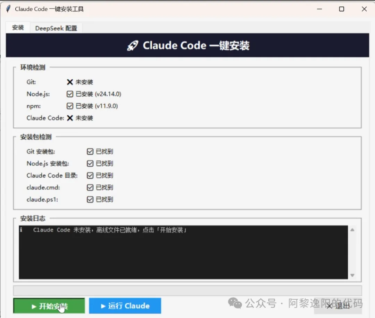This screenshot has width=375, height=318.
Task: Click the check mark for Git 安装包
Action: 90,151
